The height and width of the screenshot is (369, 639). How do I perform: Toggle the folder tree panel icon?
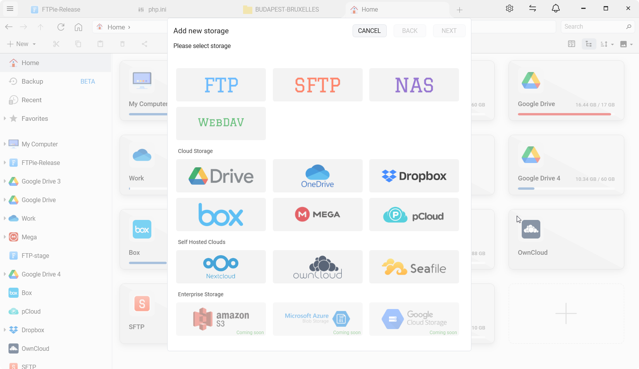589,44
